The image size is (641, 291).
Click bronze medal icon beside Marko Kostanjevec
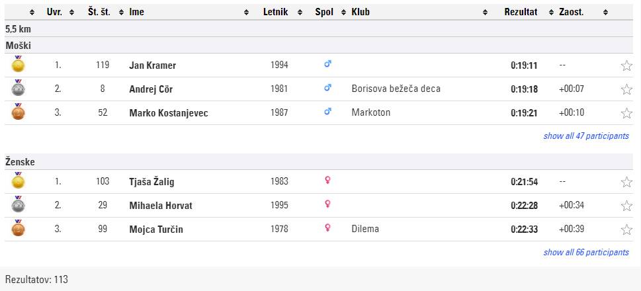[x=18, y=112]
